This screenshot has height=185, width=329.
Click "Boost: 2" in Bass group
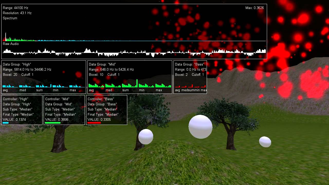[x=181, y=75]
